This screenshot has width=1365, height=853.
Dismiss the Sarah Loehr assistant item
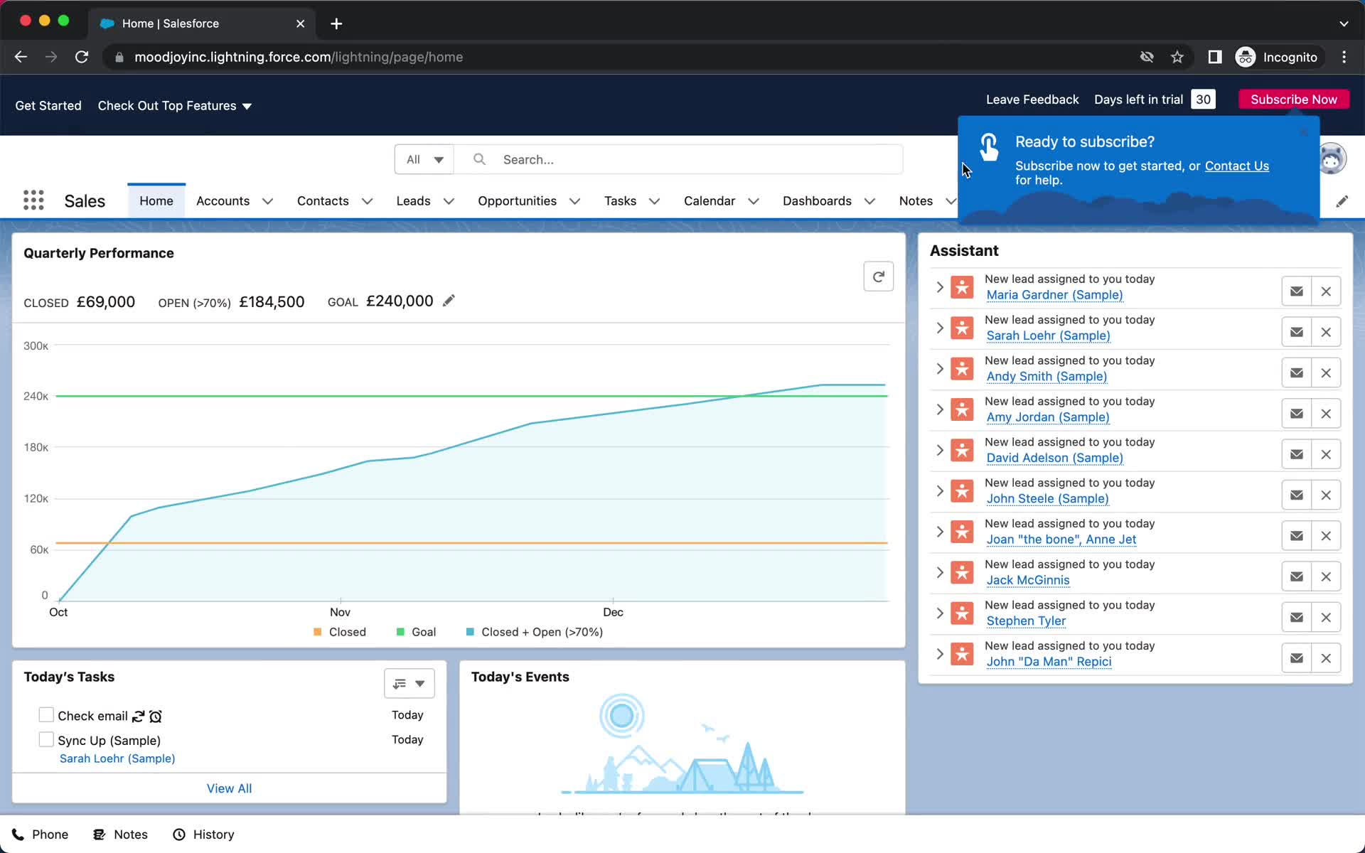point(1326,332)
